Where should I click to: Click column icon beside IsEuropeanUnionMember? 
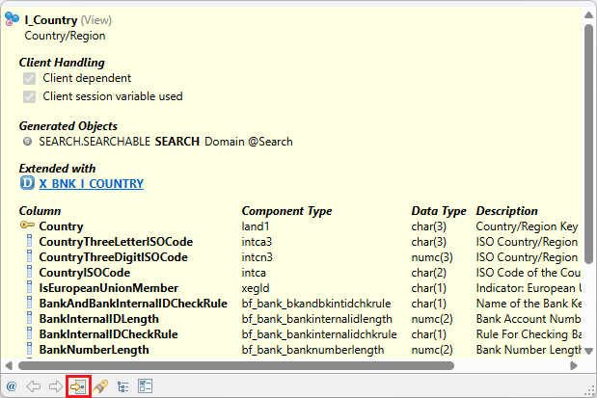(29, 287)
